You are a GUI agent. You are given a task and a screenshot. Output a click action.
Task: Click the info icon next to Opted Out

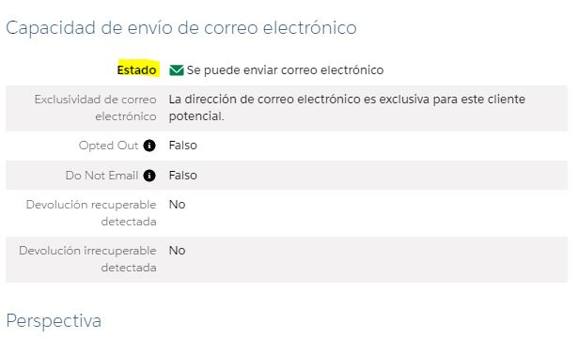point(149,146)
